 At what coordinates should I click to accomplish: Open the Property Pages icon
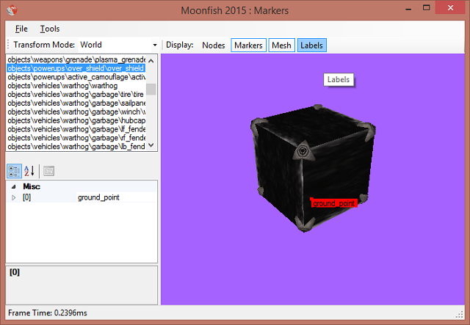click(49, 170)
